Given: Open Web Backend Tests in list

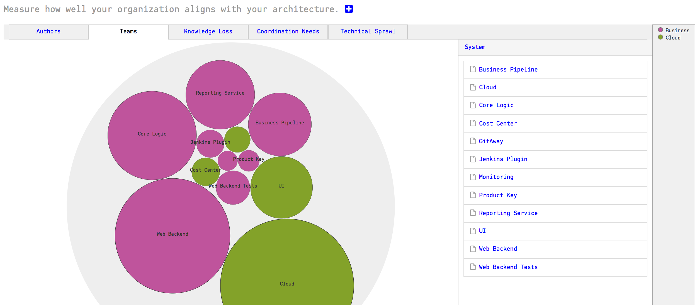Looking at the screenshot, I should 508,267.
